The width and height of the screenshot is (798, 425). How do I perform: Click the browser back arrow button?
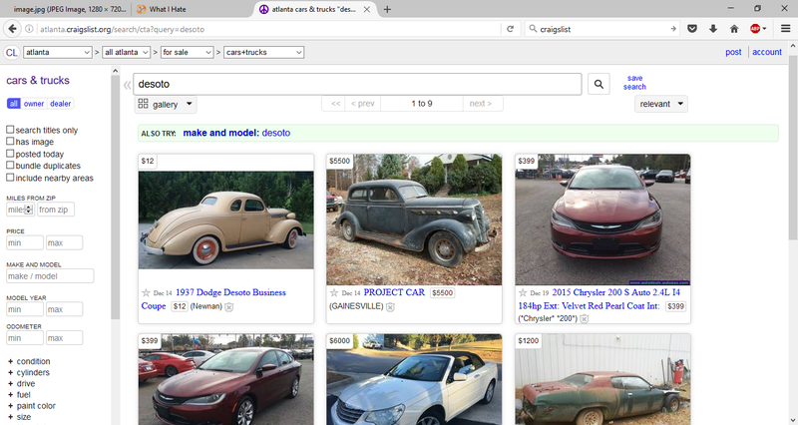pos(13,29)
